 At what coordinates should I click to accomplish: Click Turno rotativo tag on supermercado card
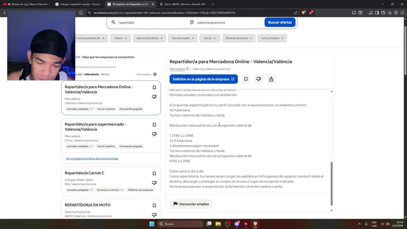pyautogui.click(x=106, y=146)
